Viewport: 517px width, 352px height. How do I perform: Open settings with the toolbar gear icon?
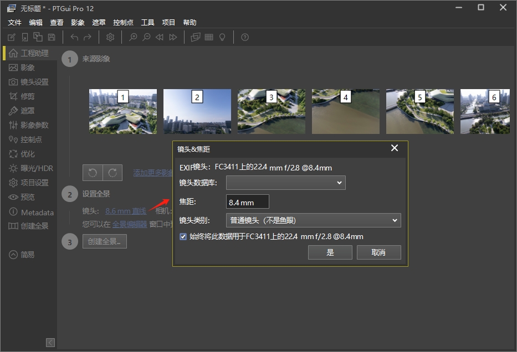[110, 37]
